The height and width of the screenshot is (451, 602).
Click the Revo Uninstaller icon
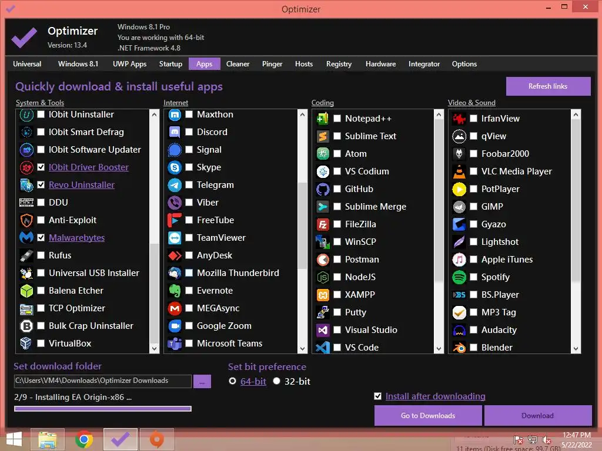tap(26, 185)
